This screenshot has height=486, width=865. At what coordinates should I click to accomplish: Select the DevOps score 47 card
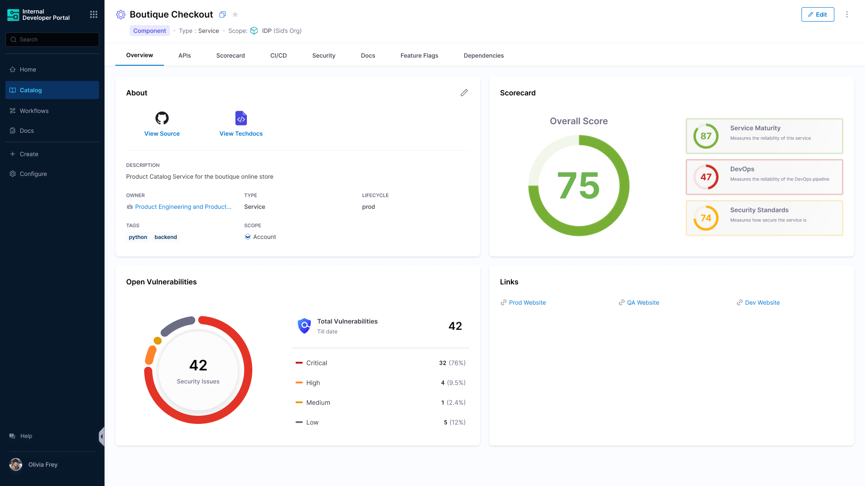[764, 177]
